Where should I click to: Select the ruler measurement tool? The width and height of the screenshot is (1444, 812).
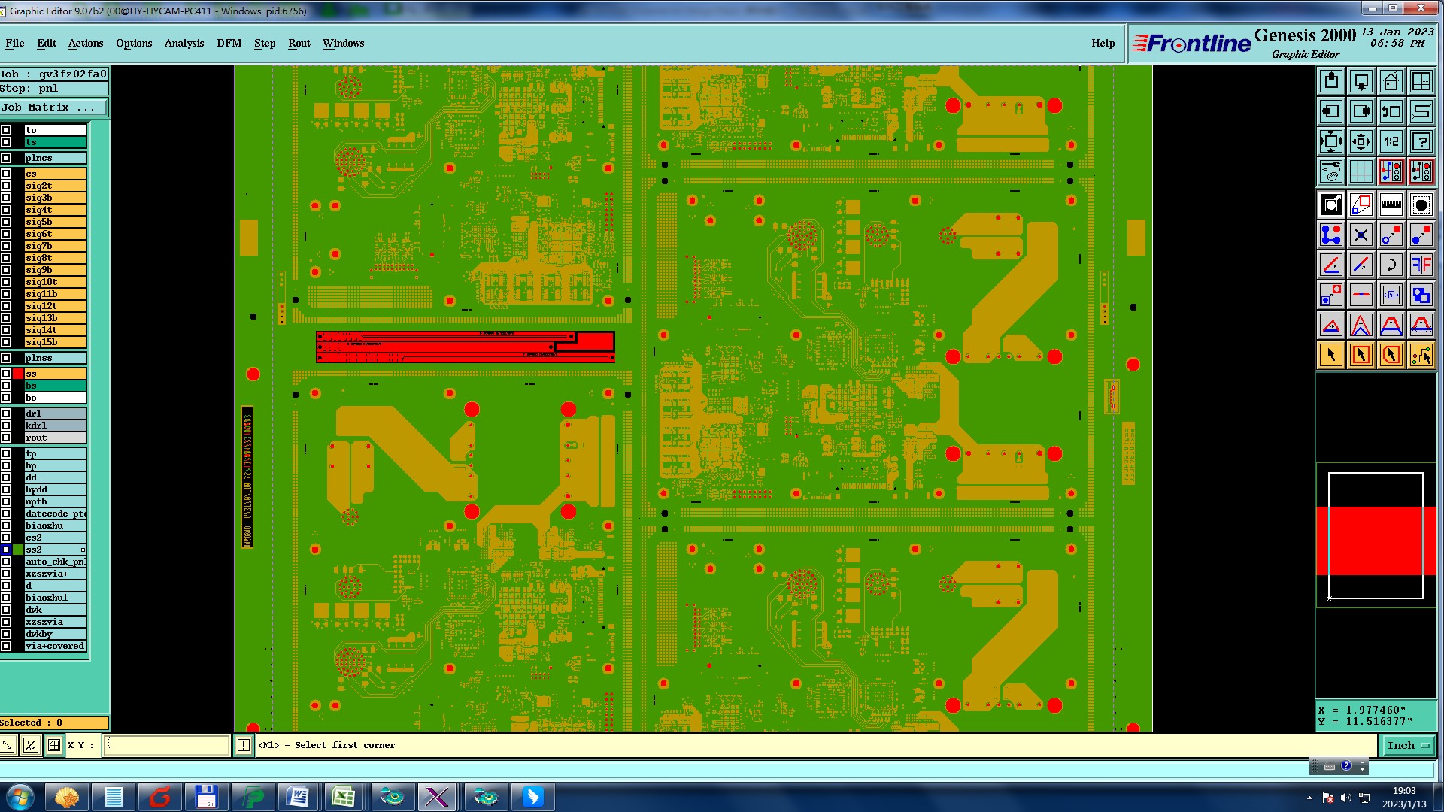(1391, 205)
